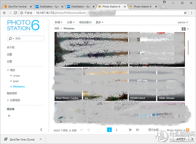
Task: Click the album list vertical scrollbar
Action: (188, 48)
